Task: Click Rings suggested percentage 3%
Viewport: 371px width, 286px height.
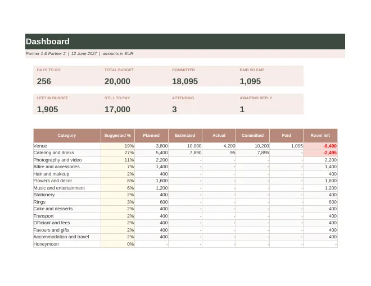Action: [x=117, y=202]
